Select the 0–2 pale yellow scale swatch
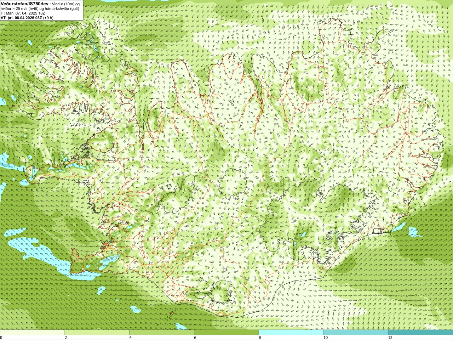 (32, 333)
